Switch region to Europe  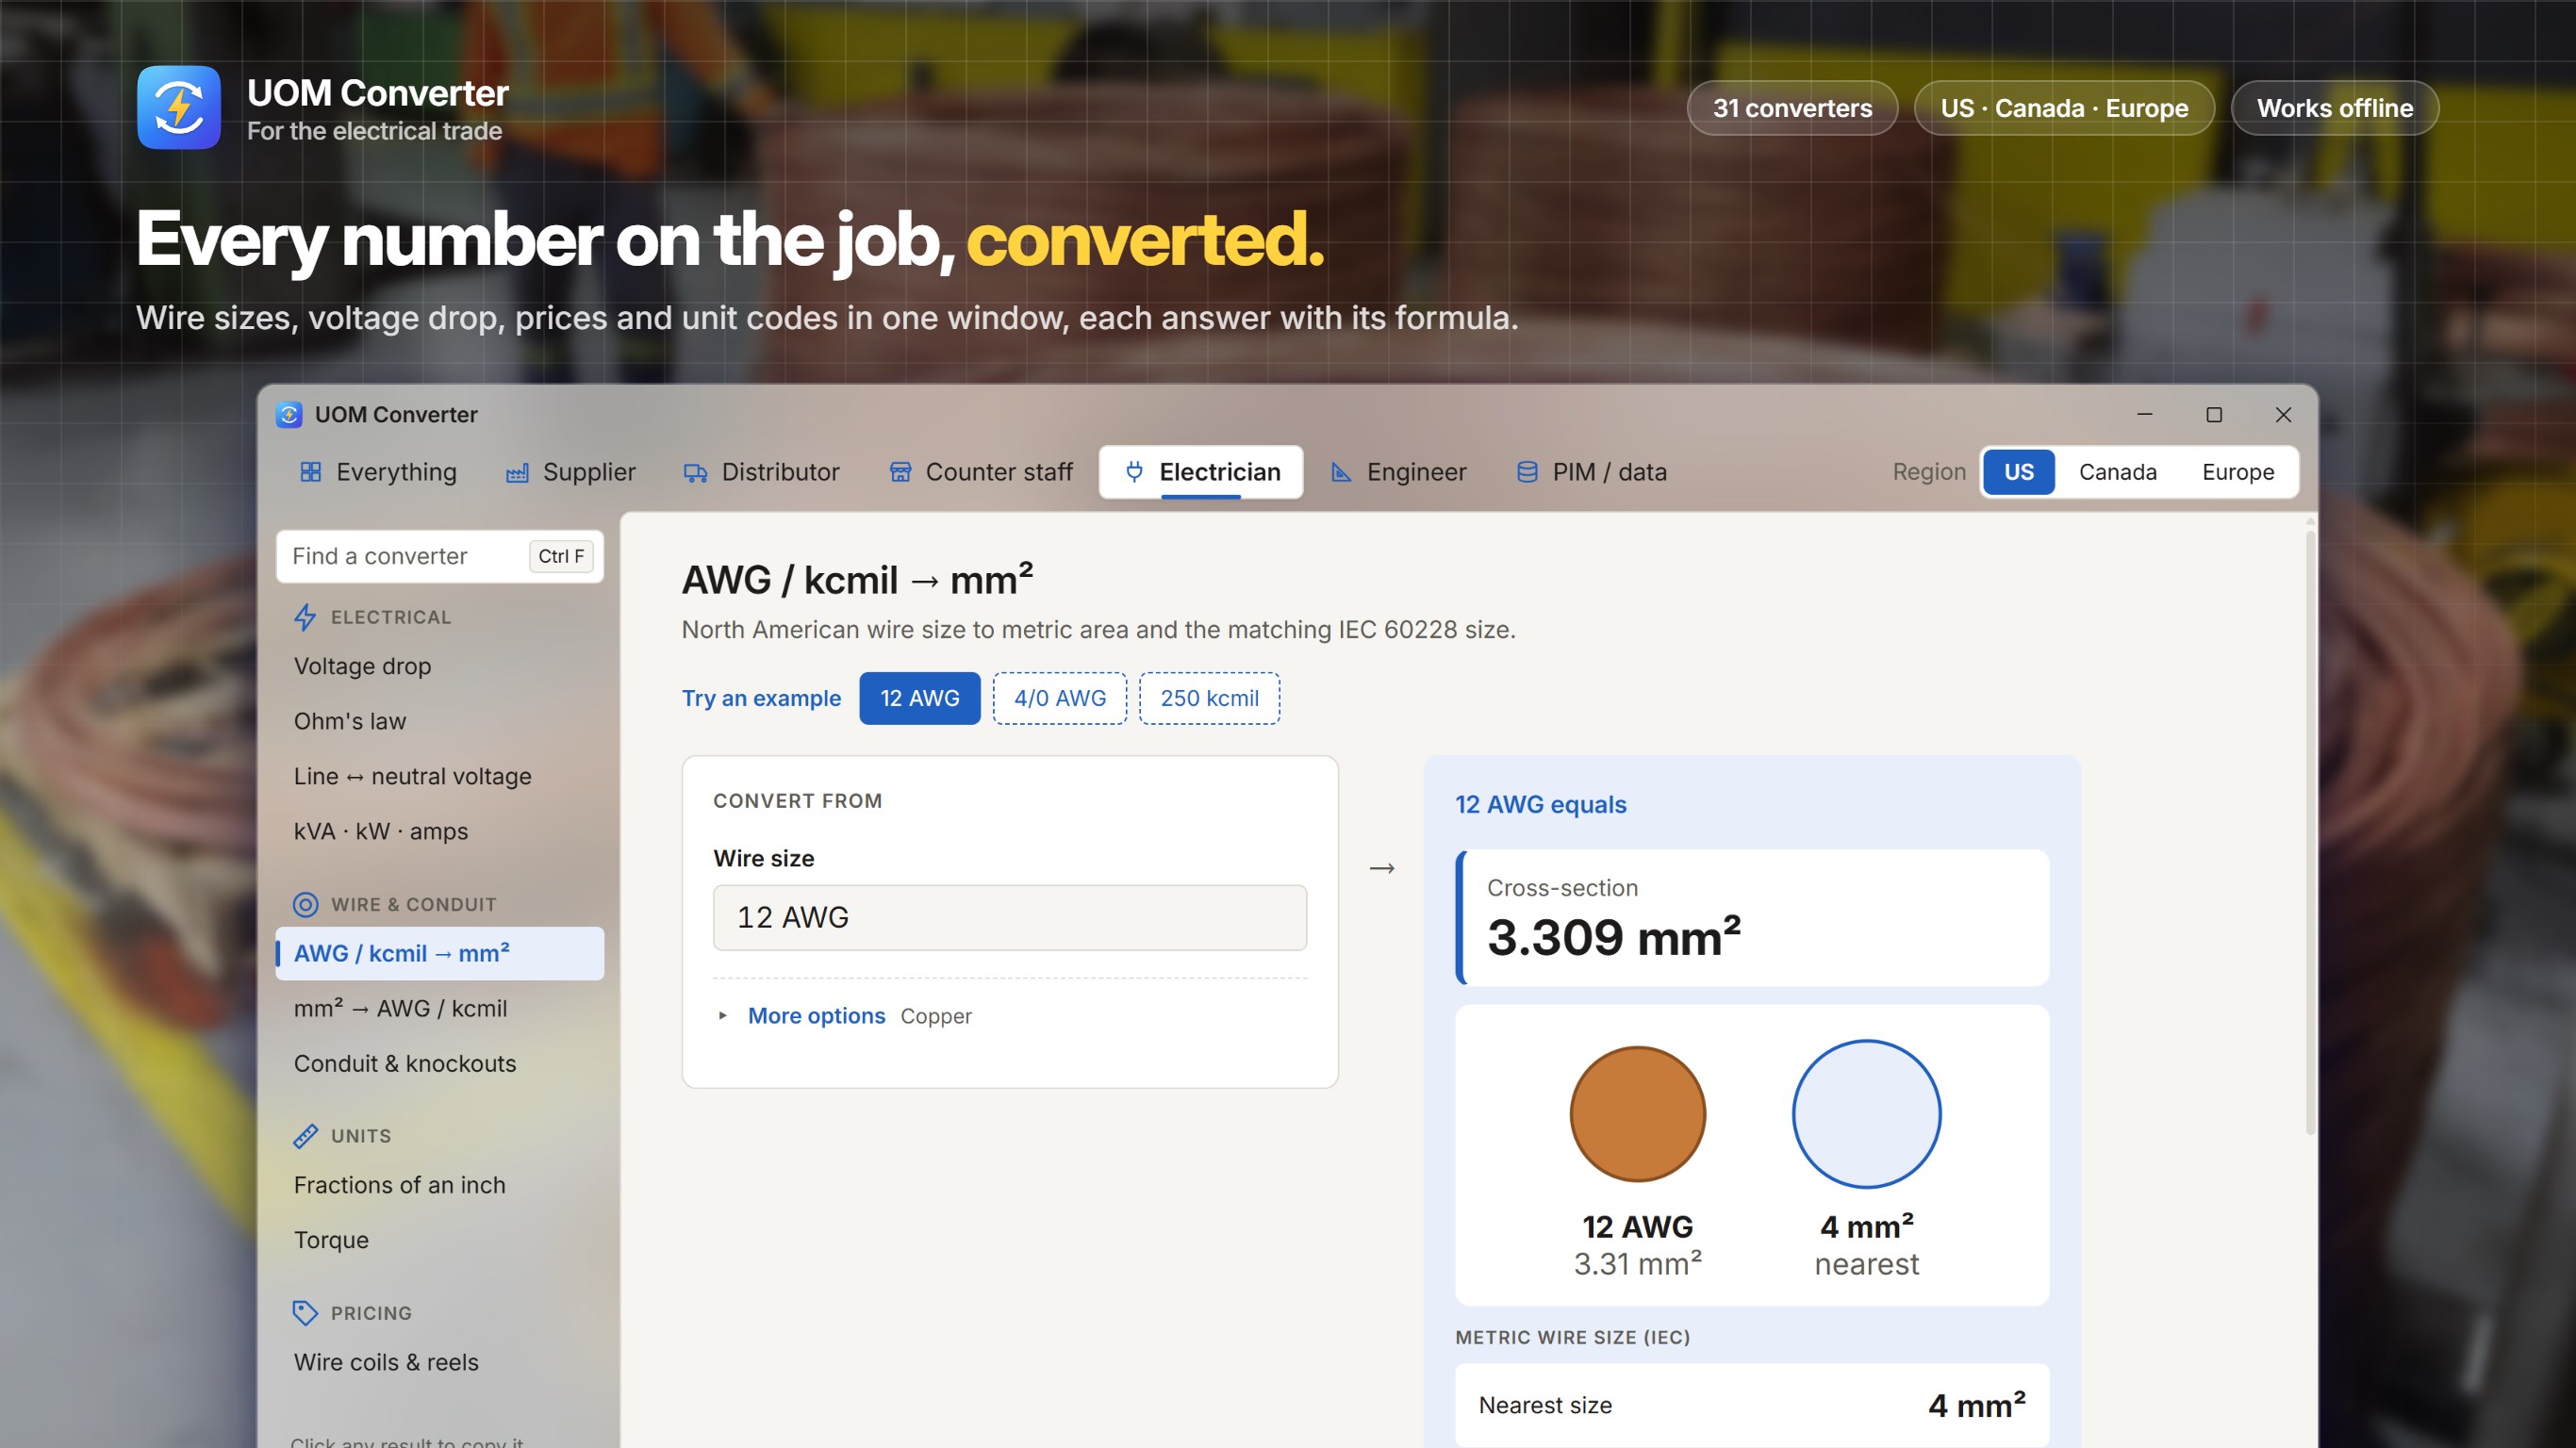click(2237, 472)
